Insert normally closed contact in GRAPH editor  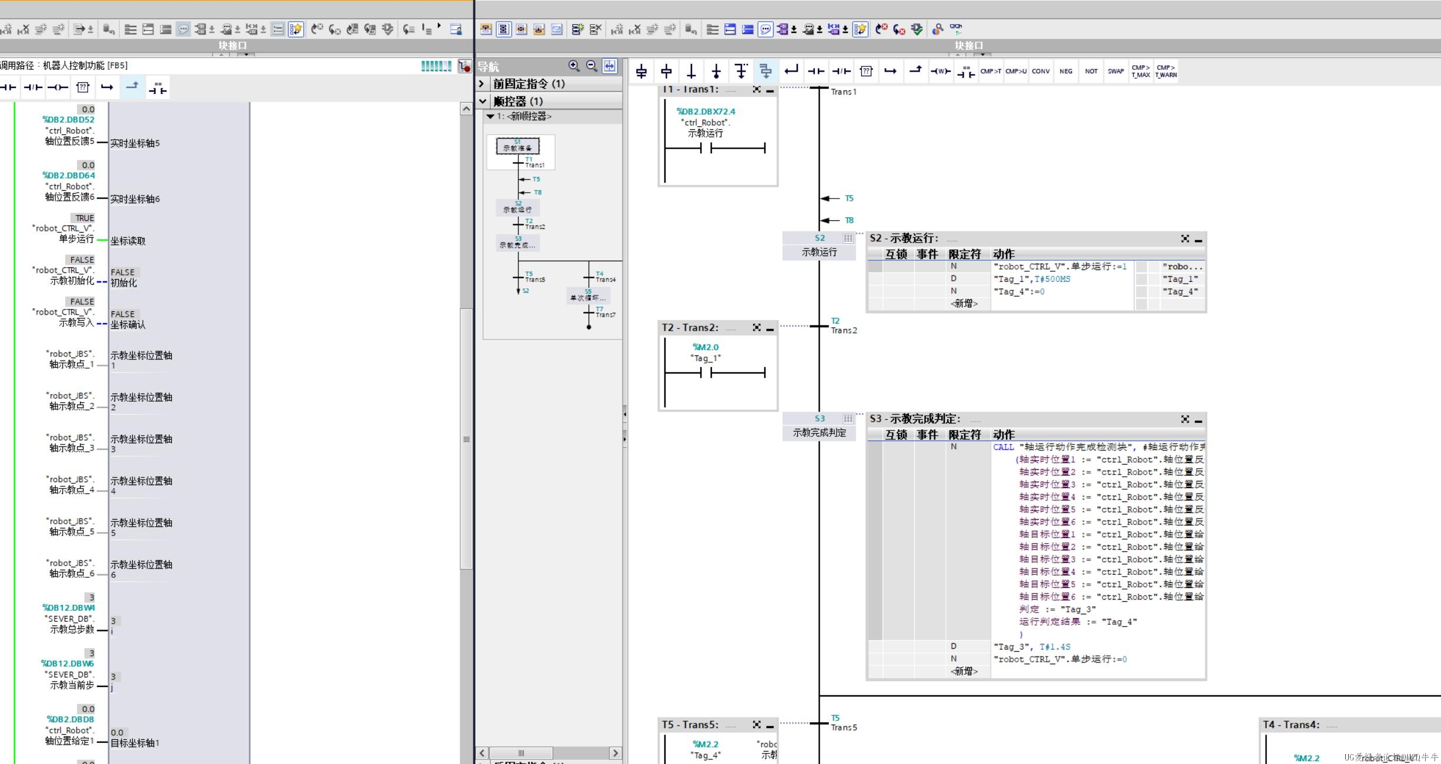tap(841, 71)
